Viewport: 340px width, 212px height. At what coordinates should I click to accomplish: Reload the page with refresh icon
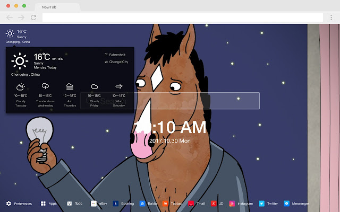pos(33,17)
